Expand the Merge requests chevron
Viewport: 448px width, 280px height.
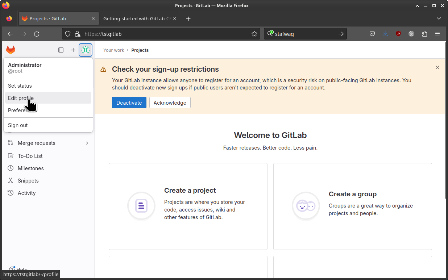[87, 143]
